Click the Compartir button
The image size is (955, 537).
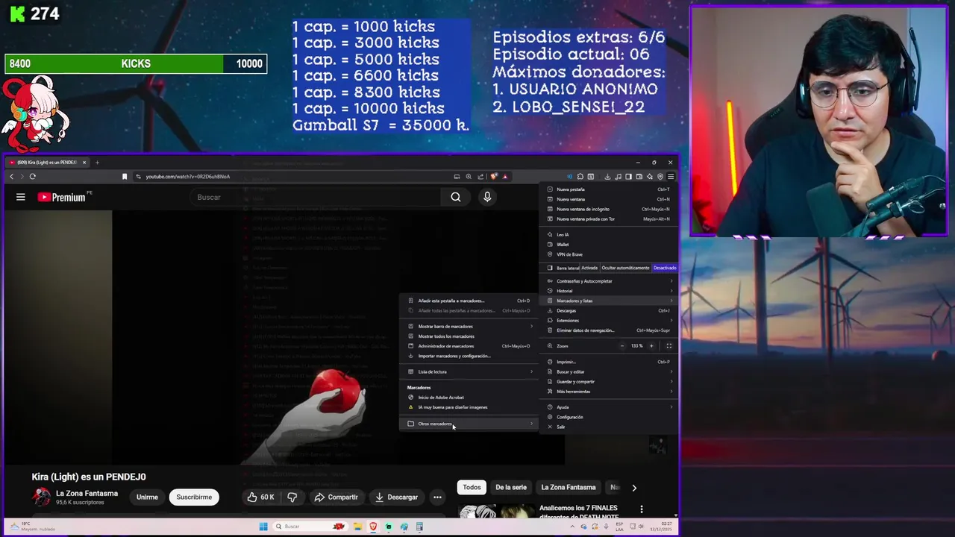point(336,497)
